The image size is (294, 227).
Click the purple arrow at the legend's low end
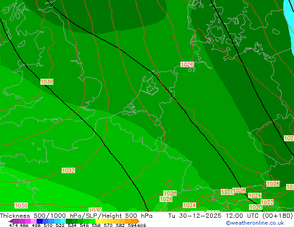point(10,221)
